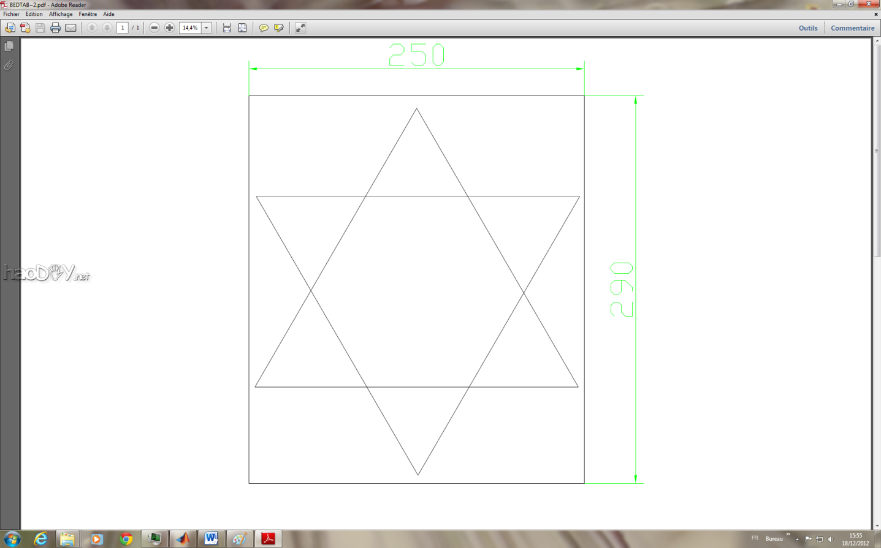Open the Outils pane
The height and width of the screenshot is (548, 881).
807,28
